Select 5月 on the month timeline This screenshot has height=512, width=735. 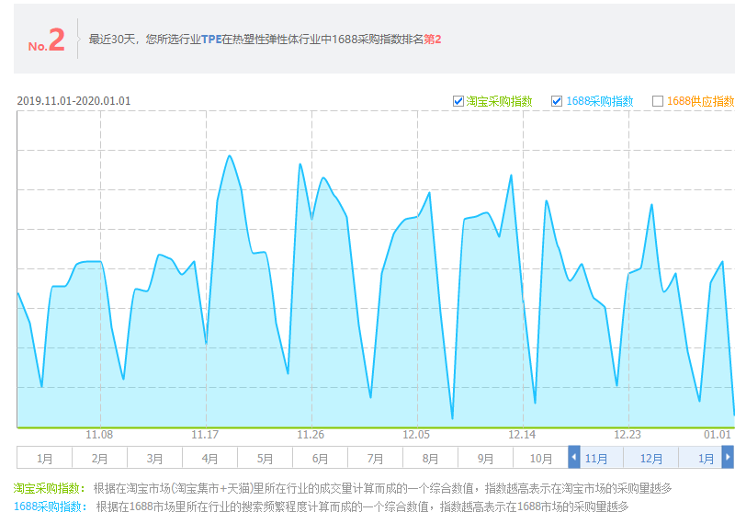tap(265, 458)
